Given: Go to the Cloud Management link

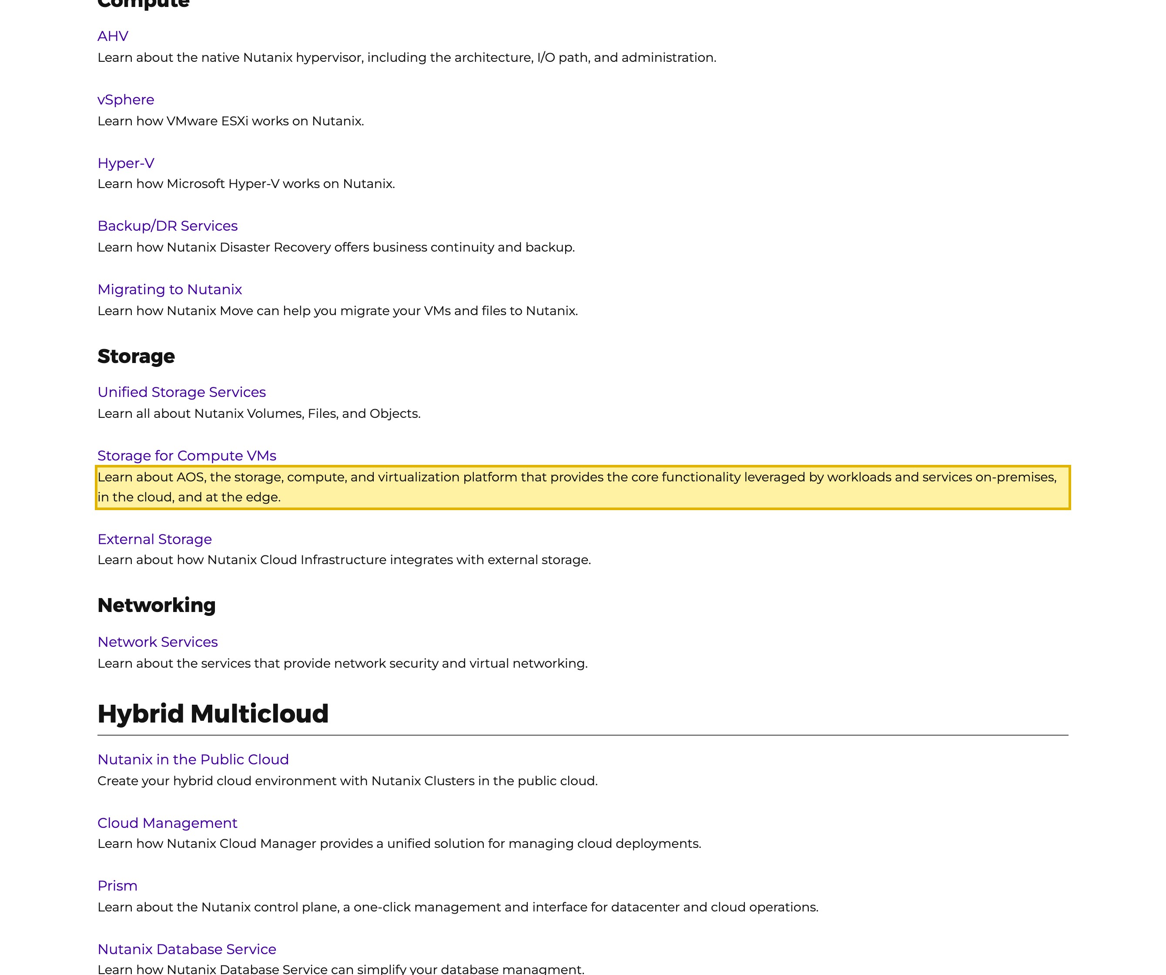Looking at the screenshot, I should [x=167, y=823].
